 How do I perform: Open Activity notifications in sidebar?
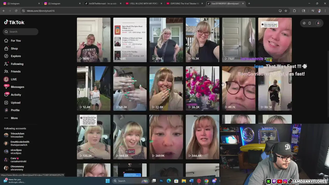coord(13,95)
